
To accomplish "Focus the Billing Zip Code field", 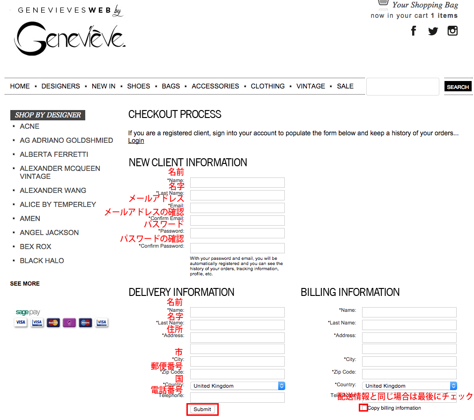I will coord(409,374).
